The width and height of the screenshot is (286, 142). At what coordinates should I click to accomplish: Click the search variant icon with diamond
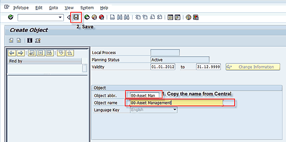pyautogui.click(x=32, y=53)
